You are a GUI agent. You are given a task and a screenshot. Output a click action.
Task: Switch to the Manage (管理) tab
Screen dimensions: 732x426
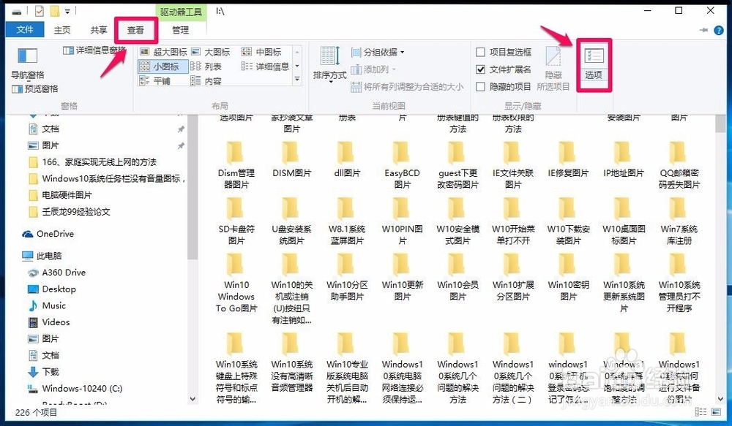click(180, 30)
